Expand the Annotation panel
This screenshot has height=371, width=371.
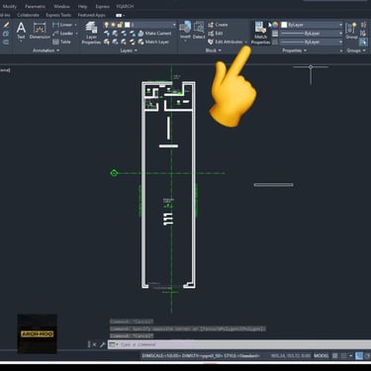tap(46, 50)
